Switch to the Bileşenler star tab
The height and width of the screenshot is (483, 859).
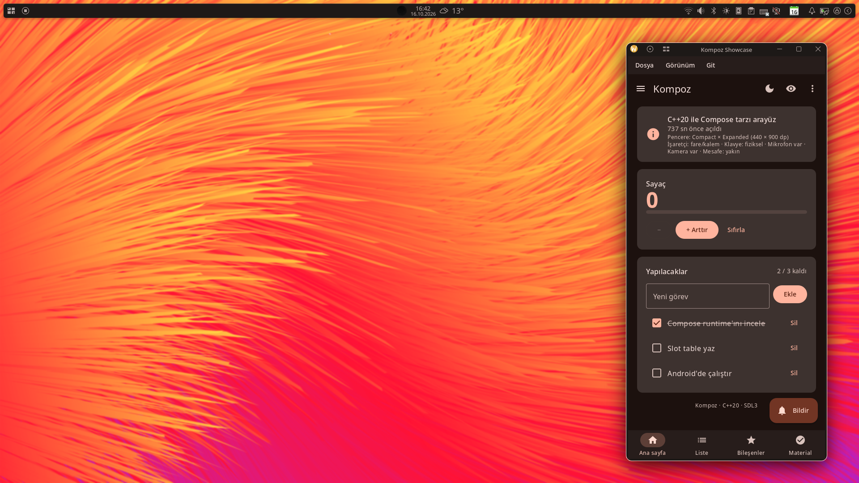751,445
